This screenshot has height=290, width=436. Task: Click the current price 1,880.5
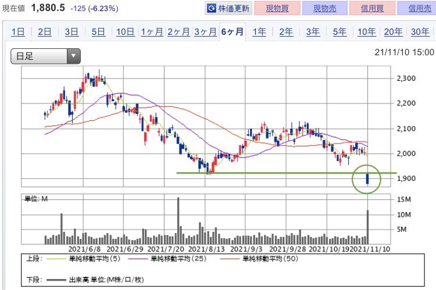[48, 8]
